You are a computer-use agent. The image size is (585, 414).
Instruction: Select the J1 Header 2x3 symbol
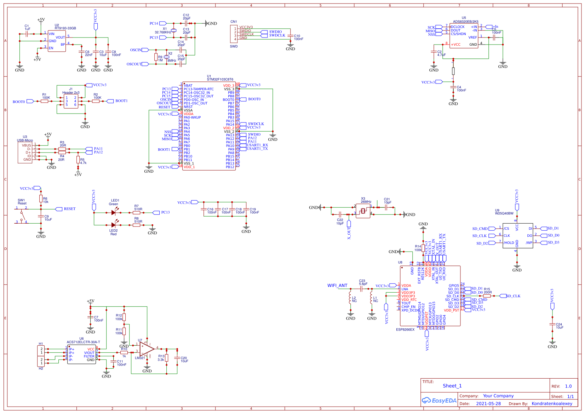click(x=71, y=101)
